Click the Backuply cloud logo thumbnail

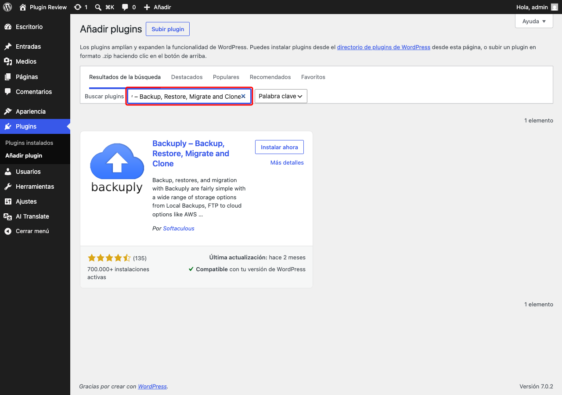pos(117,168)
